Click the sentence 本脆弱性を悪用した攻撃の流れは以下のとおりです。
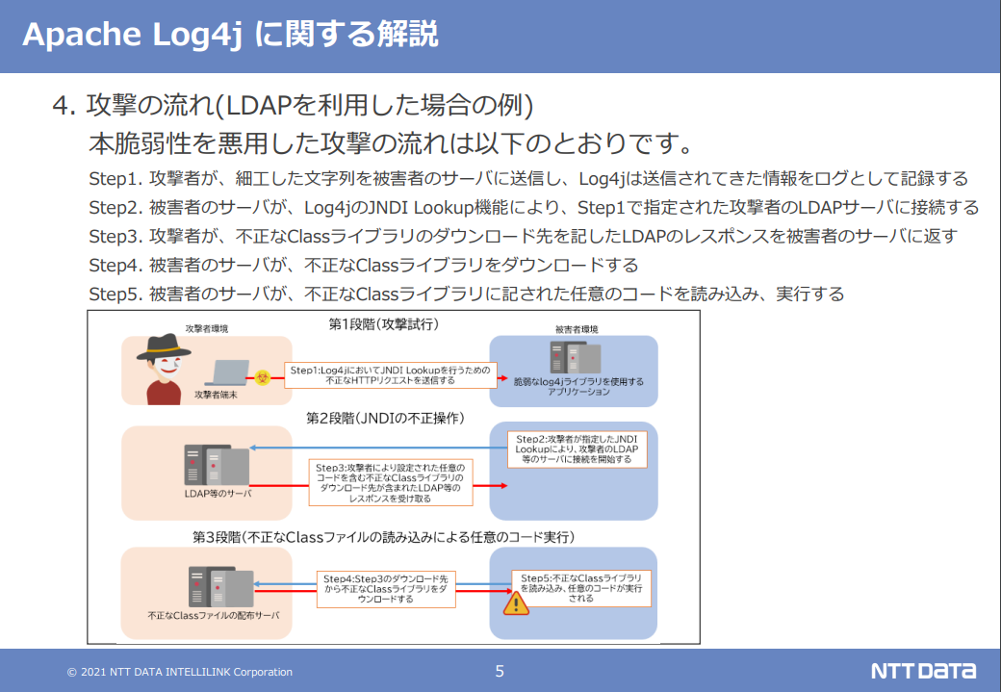This screenshot has width=1001, height=692. [392, 143]
